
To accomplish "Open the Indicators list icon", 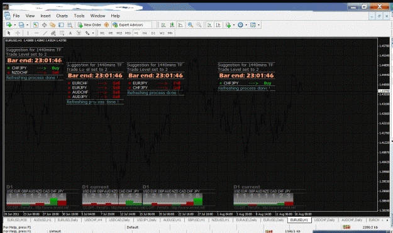I will [228, 24].
